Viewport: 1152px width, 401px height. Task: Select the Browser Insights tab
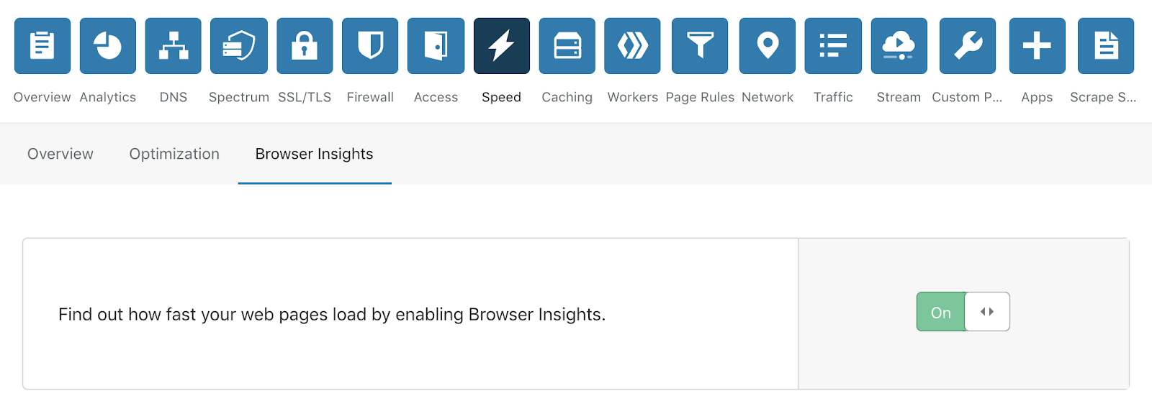(x=315, y=154)
